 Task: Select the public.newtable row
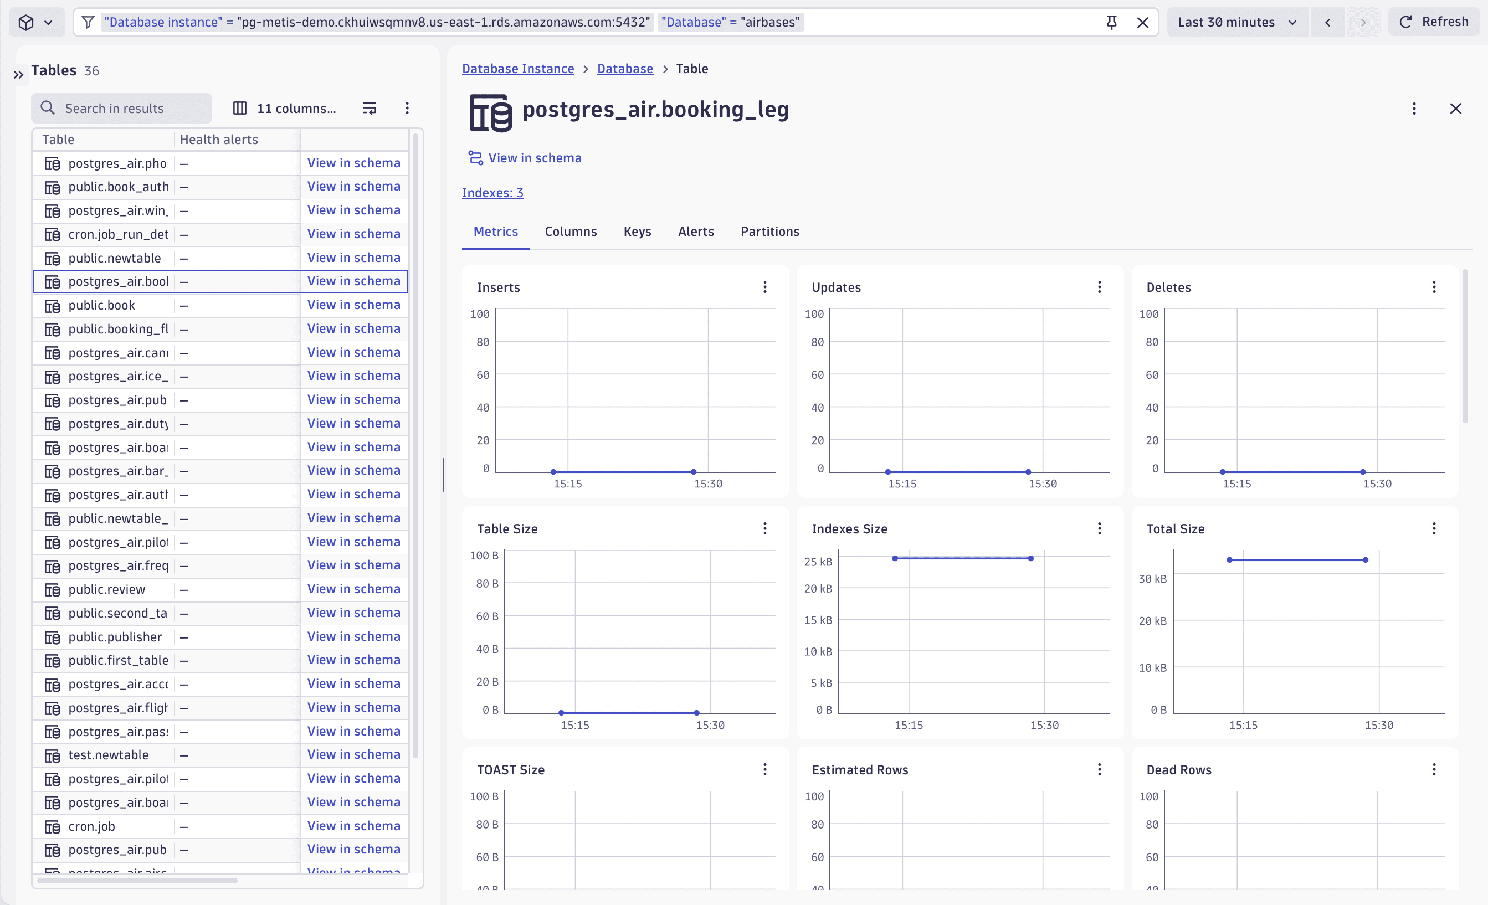[x=220, y=258]
